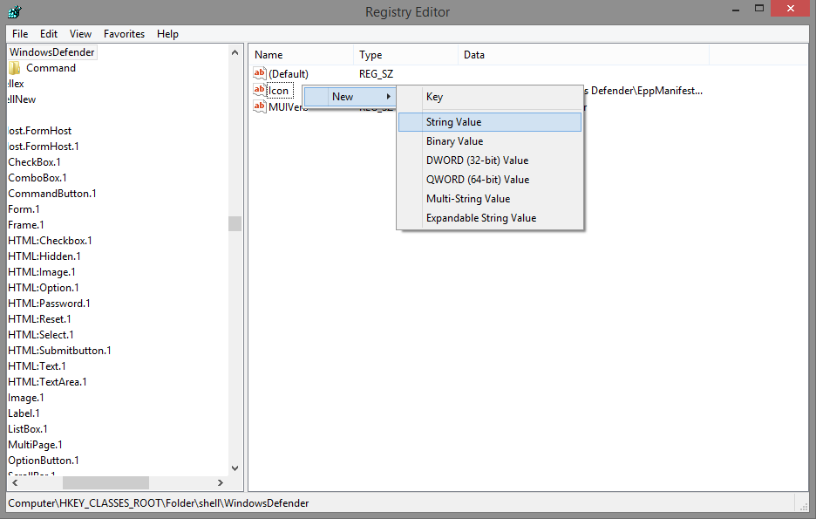The image size is (816, 519).
Task: Select the OptionButton.1 tree entry
Action: click(x=44, y=461)
